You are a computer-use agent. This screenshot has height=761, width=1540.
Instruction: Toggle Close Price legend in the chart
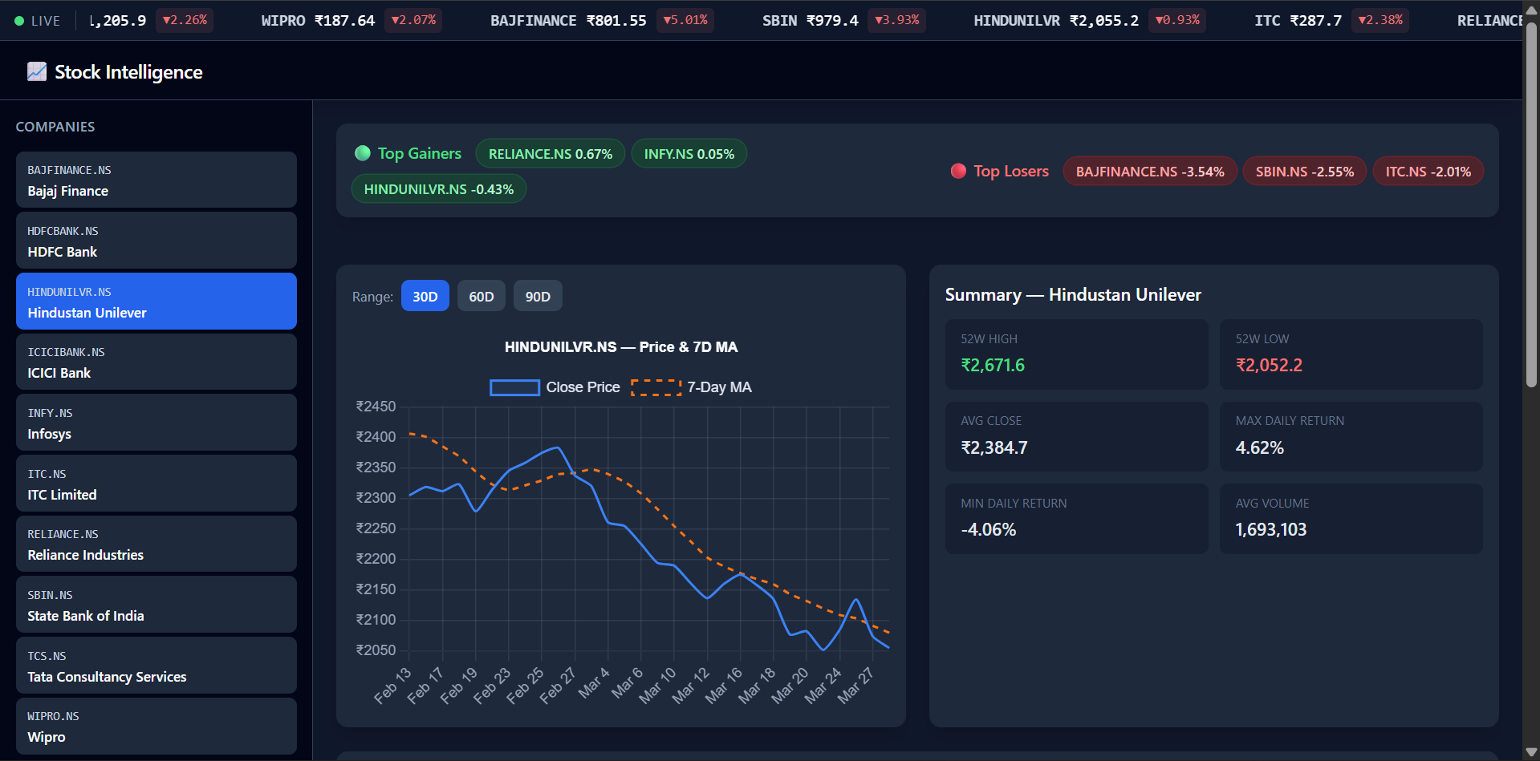(555, 387)
